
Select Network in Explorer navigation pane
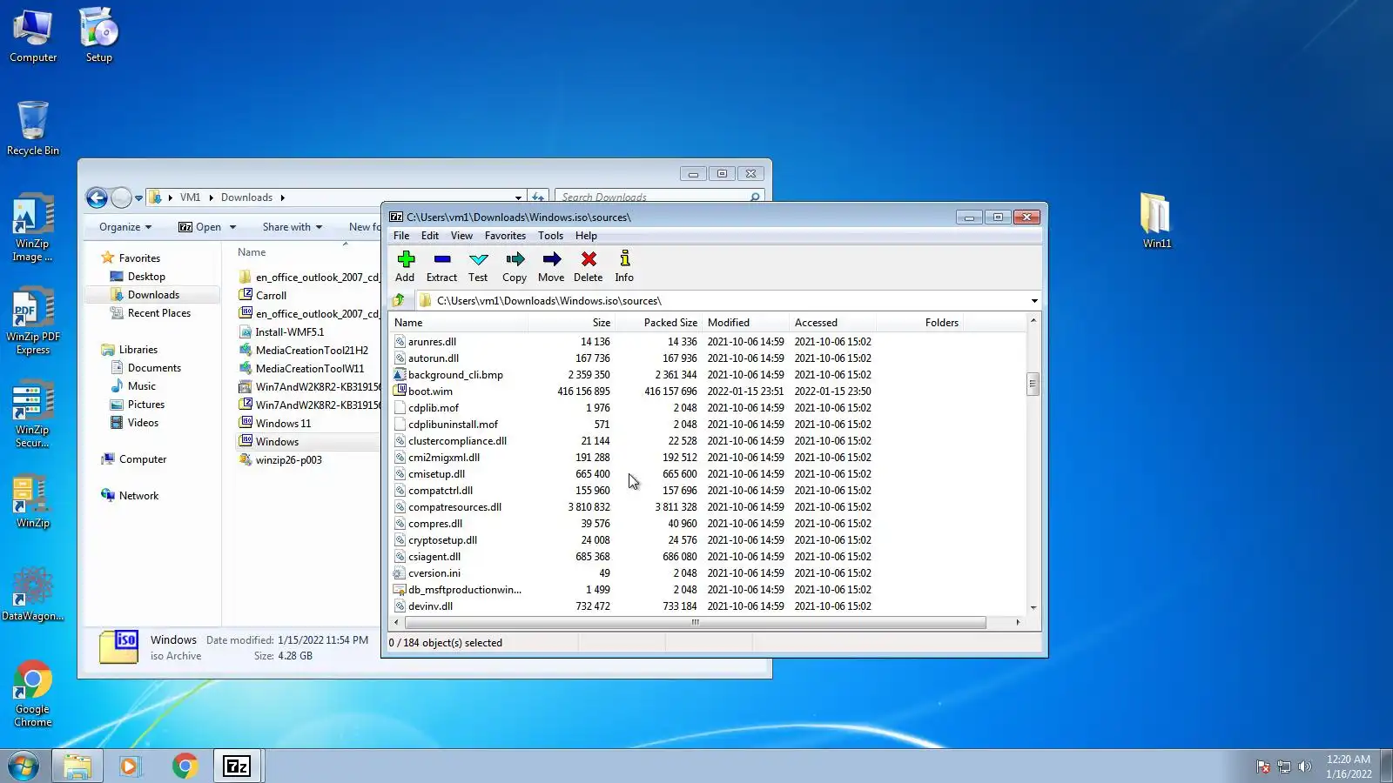pyautogui.click(x=138, y=496)
